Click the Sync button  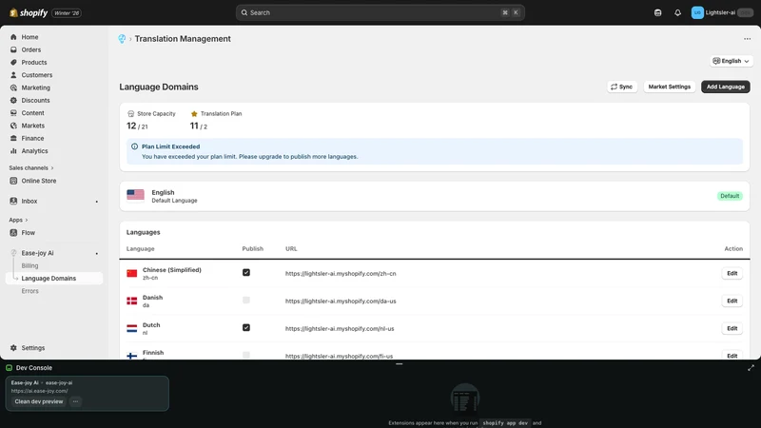(622, 87)
